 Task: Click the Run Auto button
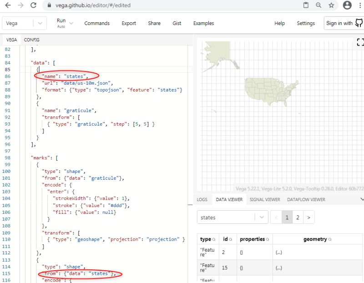(x=61, y=23)
